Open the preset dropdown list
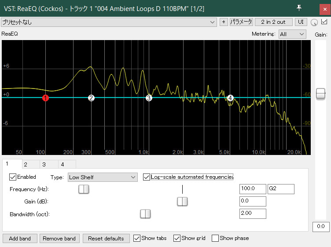This screenshot has width=331, height=247. [108, 22]
